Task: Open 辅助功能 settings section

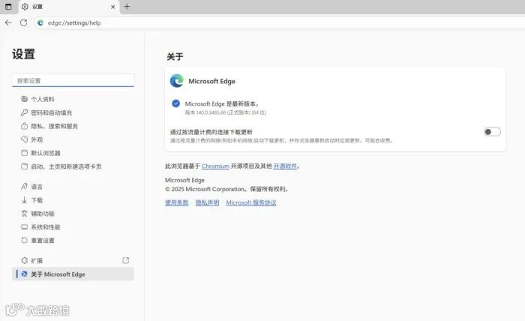Action: [43, 214]
